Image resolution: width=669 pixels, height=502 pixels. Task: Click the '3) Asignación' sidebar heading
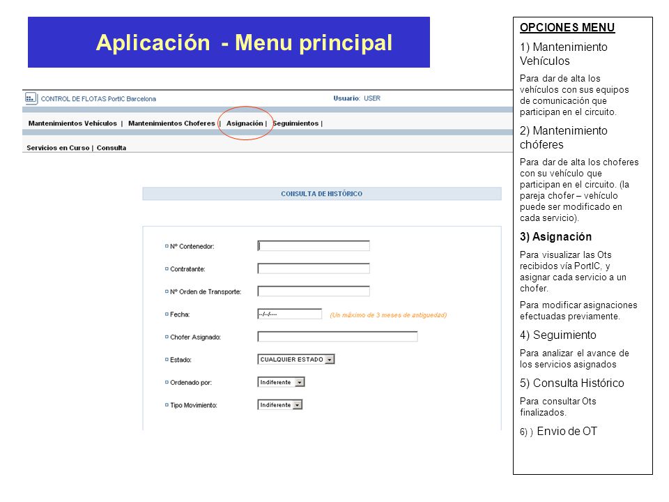pyautogui.click(x=555, y=236)
